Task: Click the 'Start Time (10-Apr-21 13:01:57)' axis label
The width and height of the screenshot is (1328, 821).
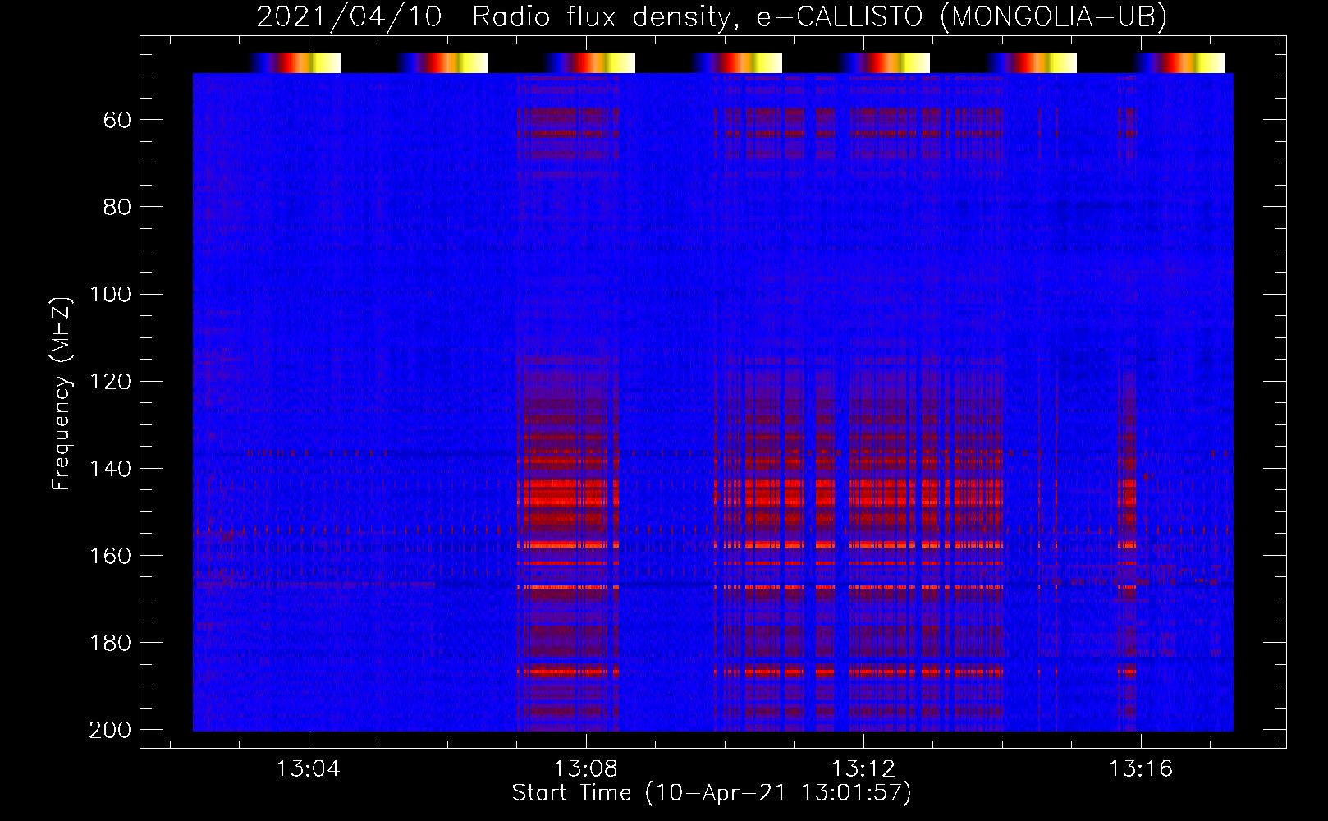Action: click(712, 793)
